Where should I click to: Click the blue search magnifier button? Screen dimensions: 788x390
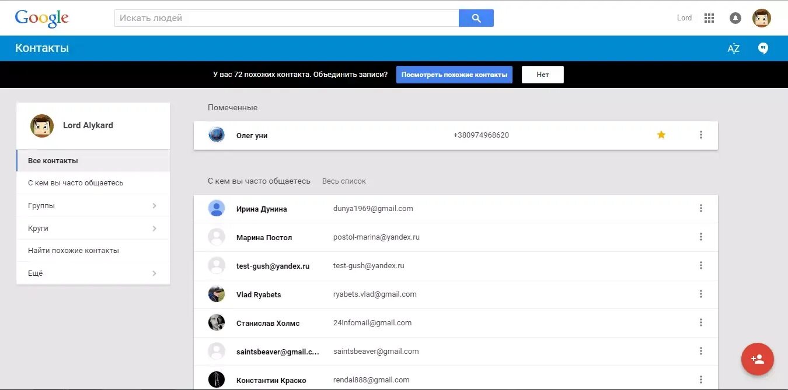[476, 18]
